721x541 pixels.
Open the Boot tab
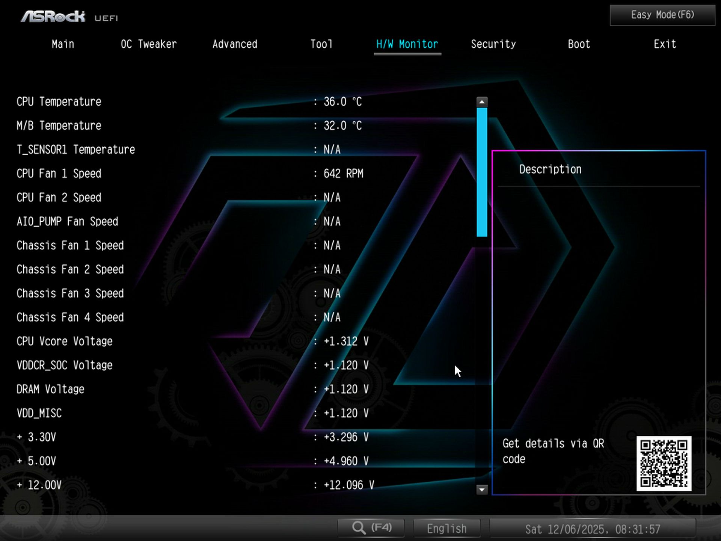578,44
